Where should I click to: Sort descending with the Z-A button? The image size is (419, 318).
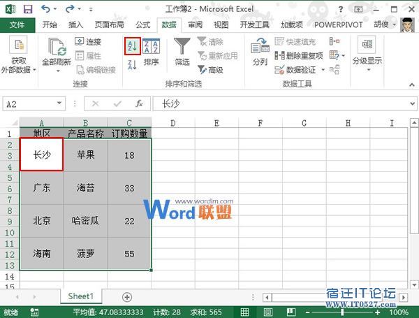click(x=132, y=65)
